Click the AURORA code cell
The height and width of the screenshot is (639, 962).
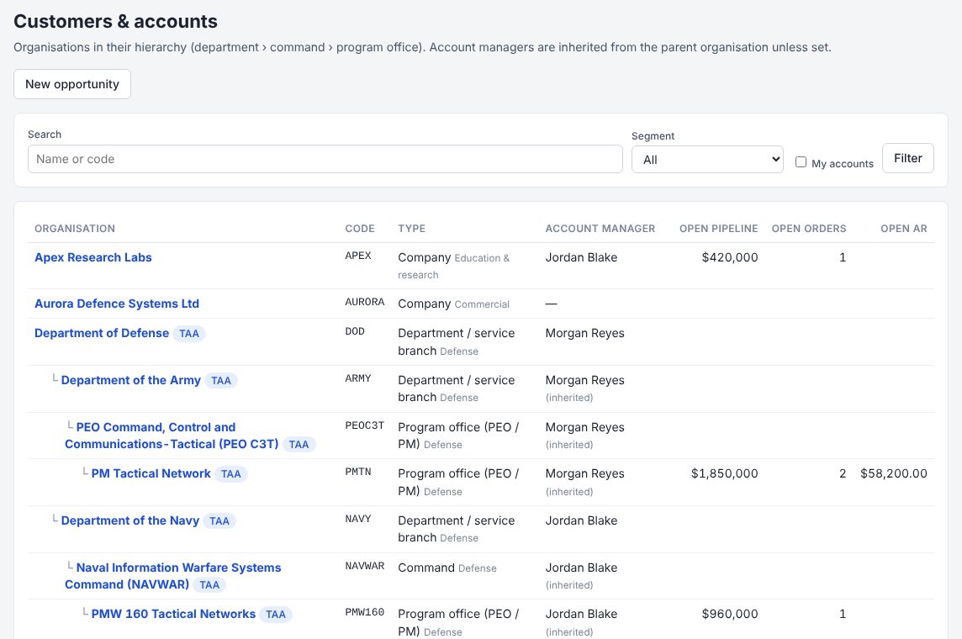pos(364,302)
